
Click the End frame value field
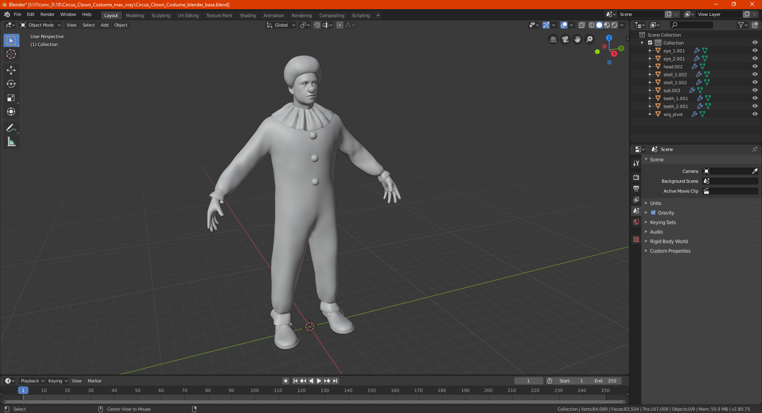[x=605, y=381]
